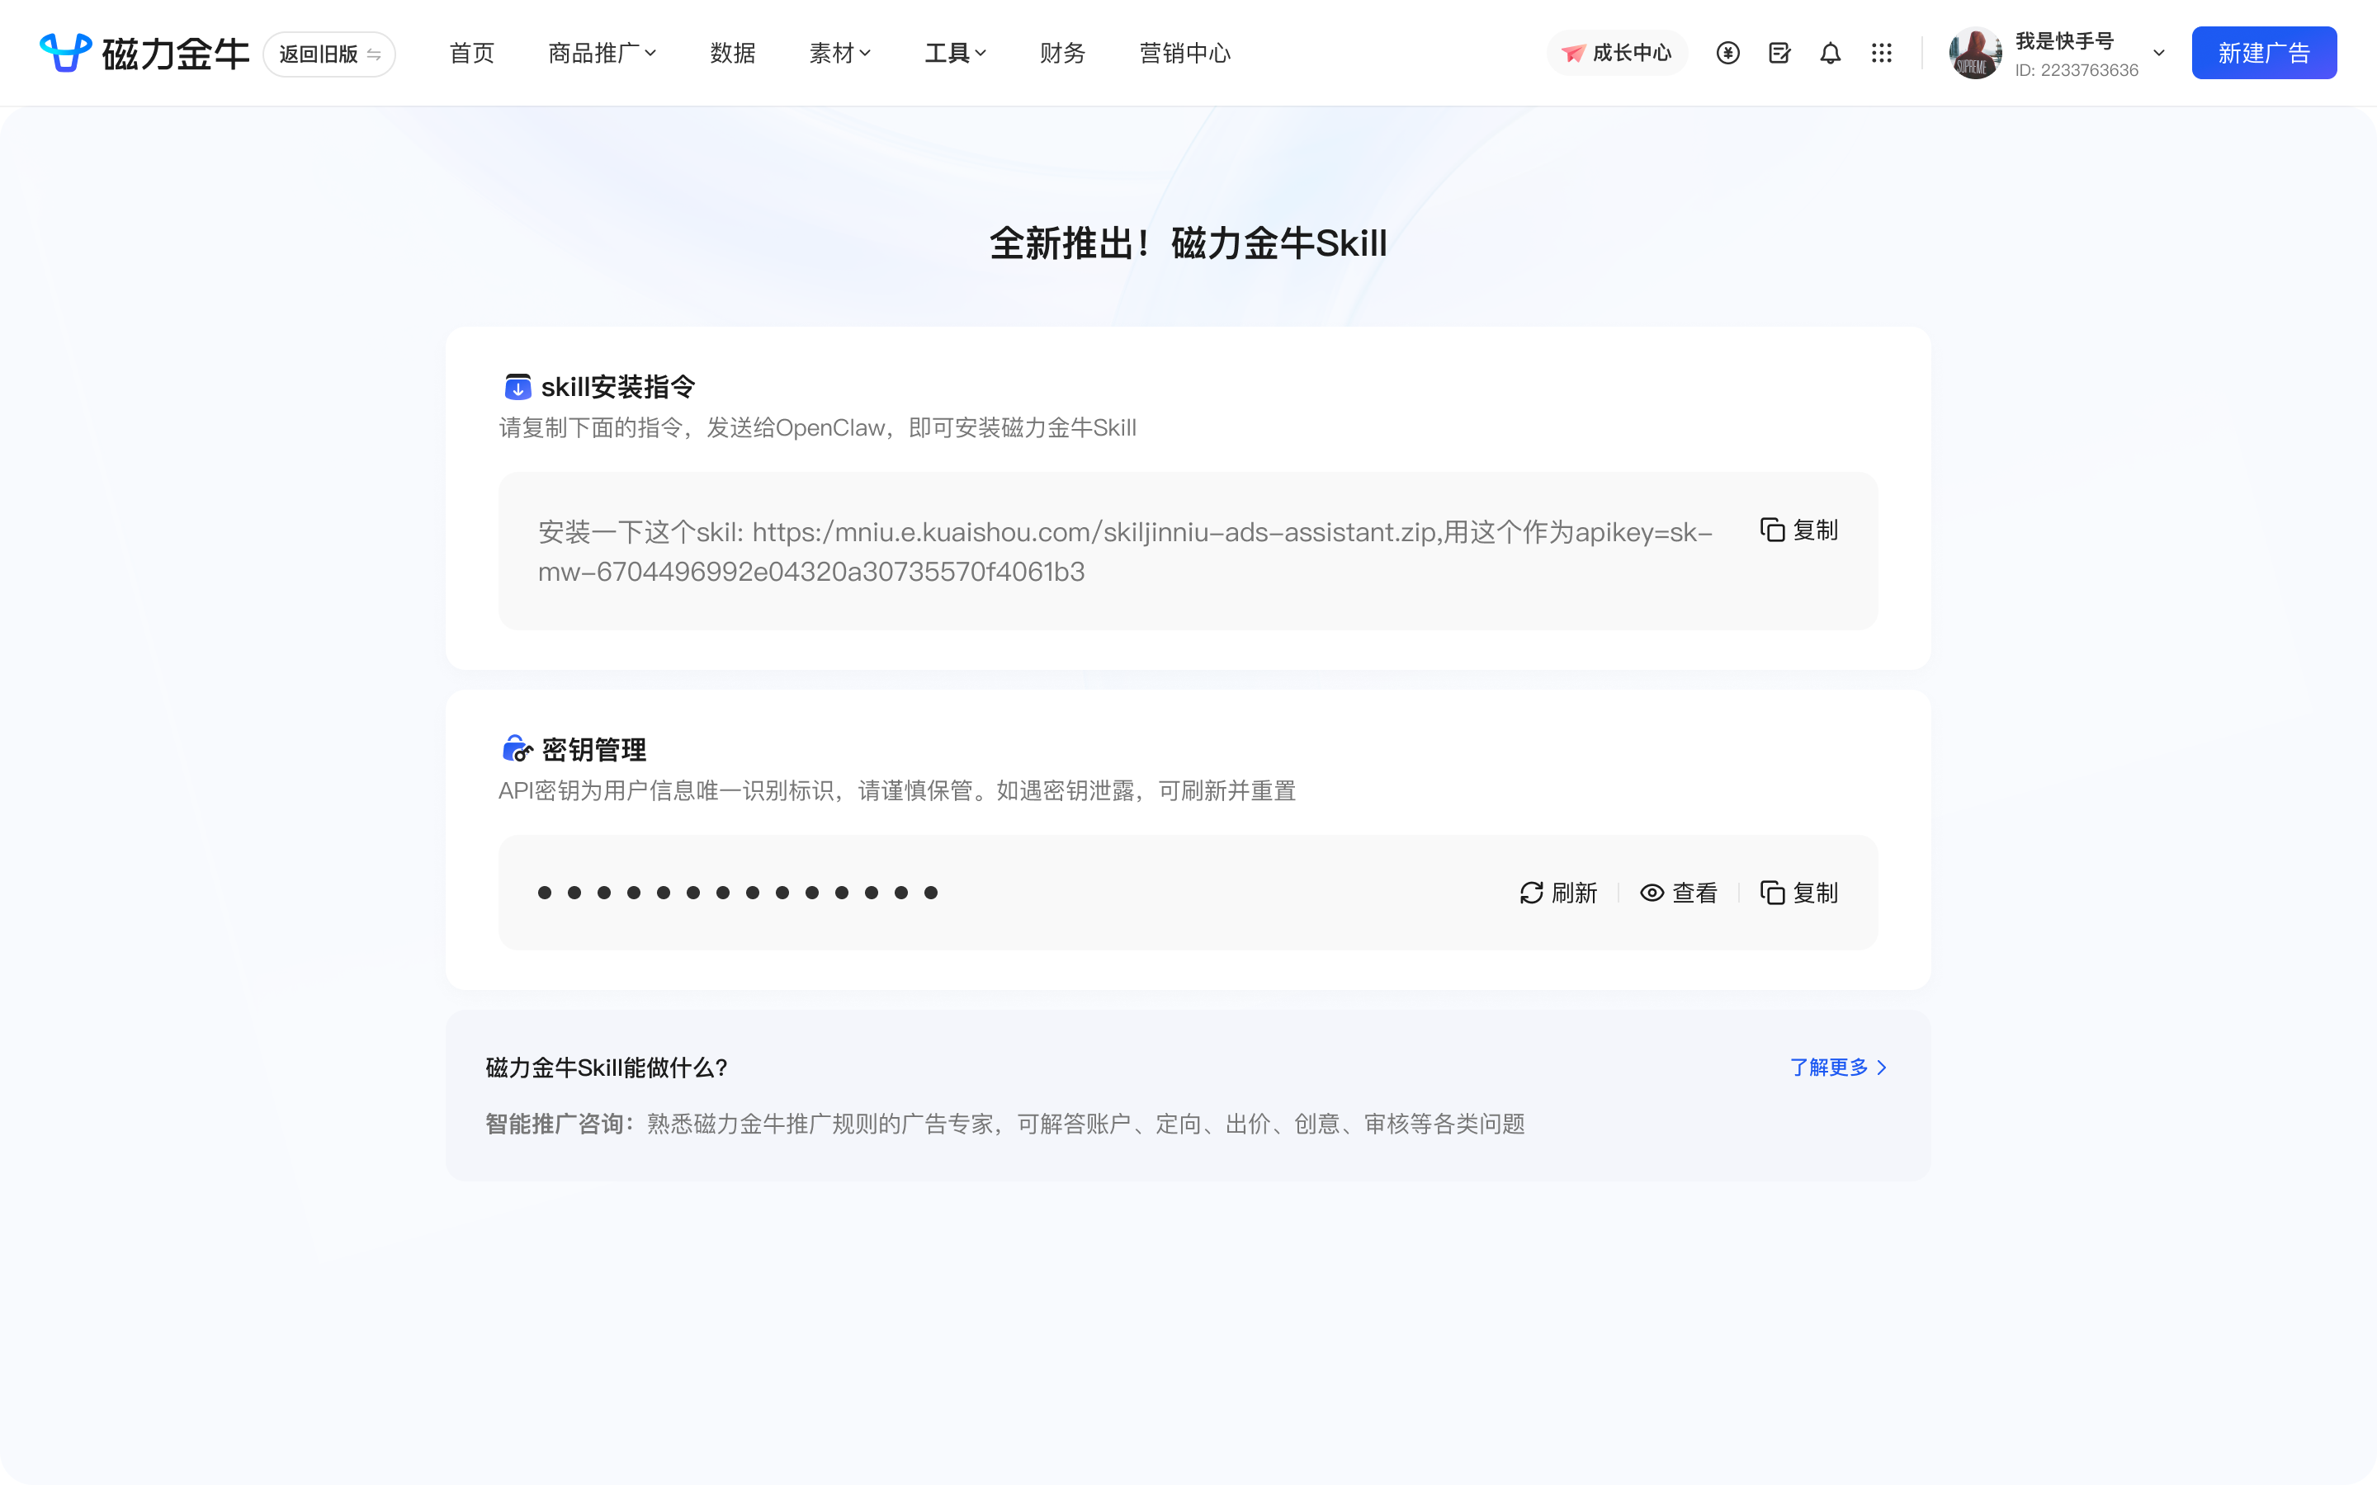Image resolution: width=2377 pixels, height=1485 pixels.
Task: Click the yuan currency circle icon
Action: click(x=1727, y=53)
